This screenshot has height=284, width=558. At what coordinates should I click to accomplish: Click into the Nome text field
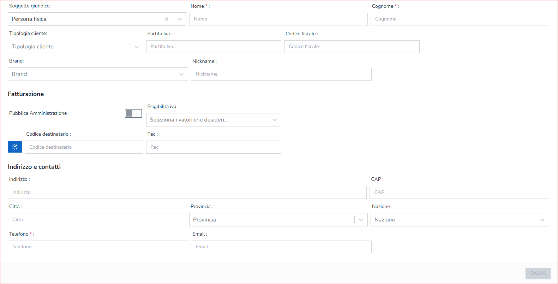coord(278,19)
